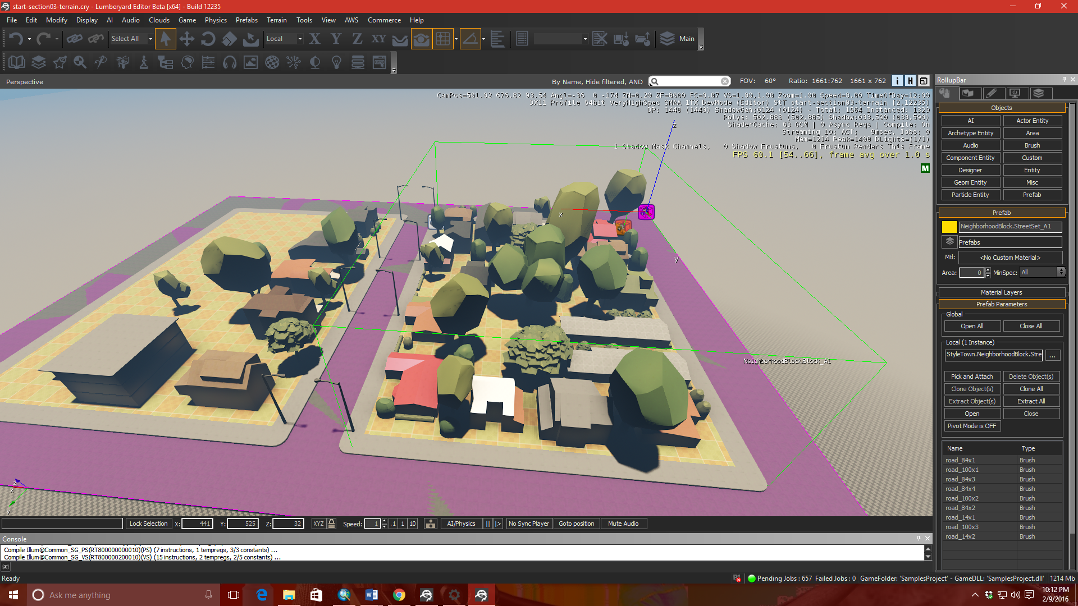Image resolution: width=1078 pixels, height=606 pixels.
Task: Open the Local coordinate system dropdown
Action: point(300,39)
